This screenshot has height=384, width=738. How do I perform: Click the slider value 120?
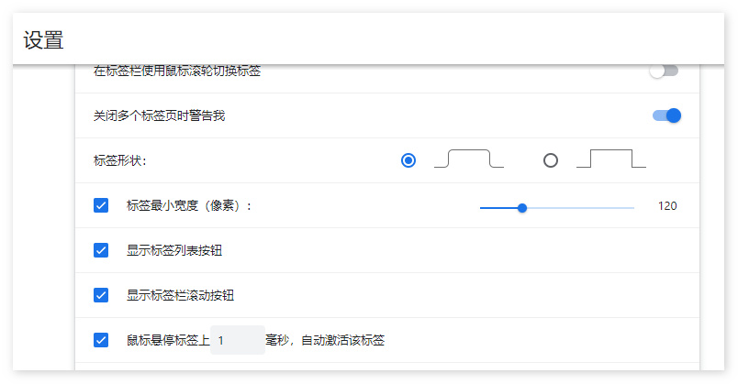(x=667, y=206)
